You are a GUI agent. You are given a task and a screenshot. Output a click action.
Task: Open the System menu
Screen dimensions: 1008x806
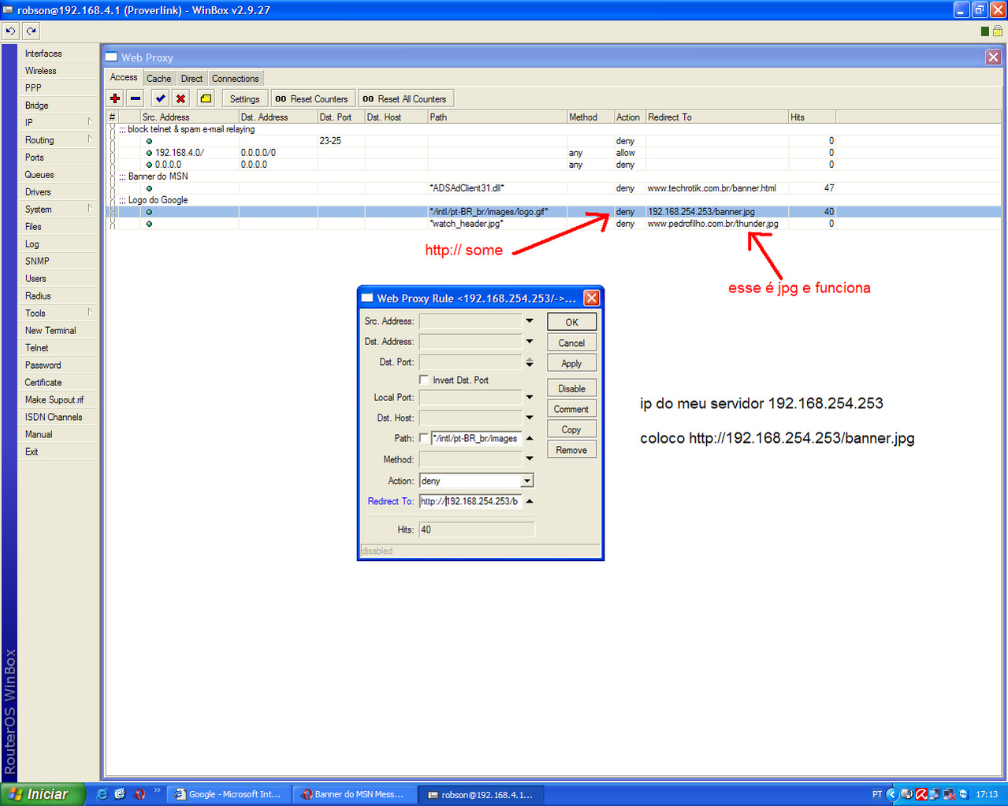(x=59, y=209)
